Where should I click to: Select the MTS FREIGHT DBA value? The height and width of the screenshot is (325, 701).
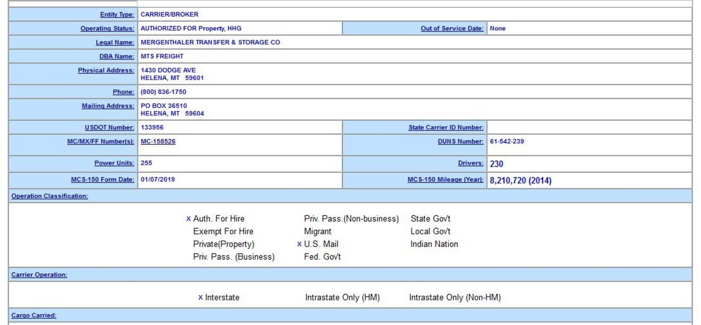coord(162,56)
